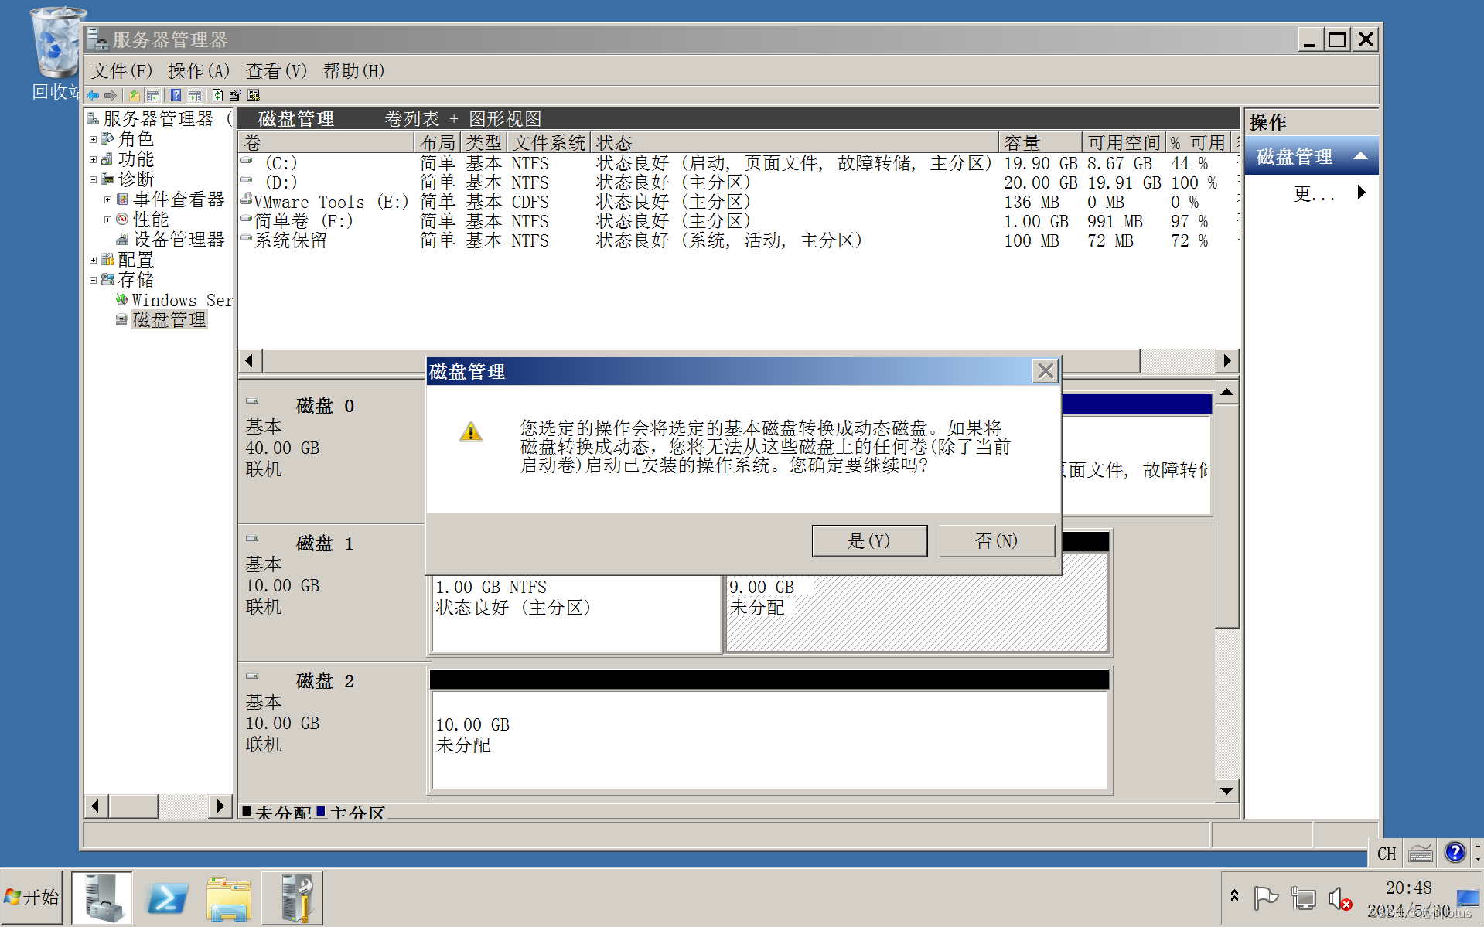Expand the 功能 tree node
The width and height of the screenshot is (1484, 927).
[93, 160]
